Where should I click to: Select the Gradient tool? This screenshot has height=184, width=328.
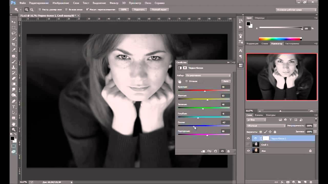[x=14, y=84]
